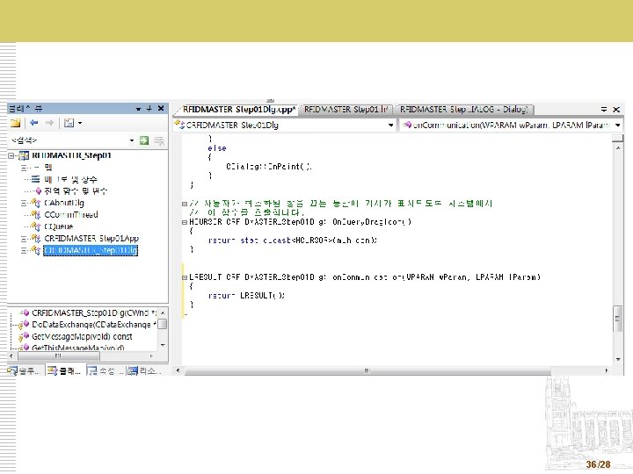Expand the CAboutDlg class node

tap(24, 203)
